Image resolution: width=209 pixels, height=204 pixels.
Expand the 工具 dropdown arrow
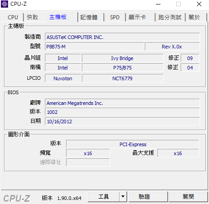point(123,197)
